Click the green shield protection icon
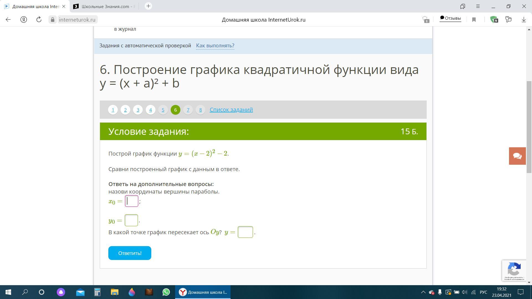Image resolution: width=532 pixels, height=299 pixels. pos(494,19)
